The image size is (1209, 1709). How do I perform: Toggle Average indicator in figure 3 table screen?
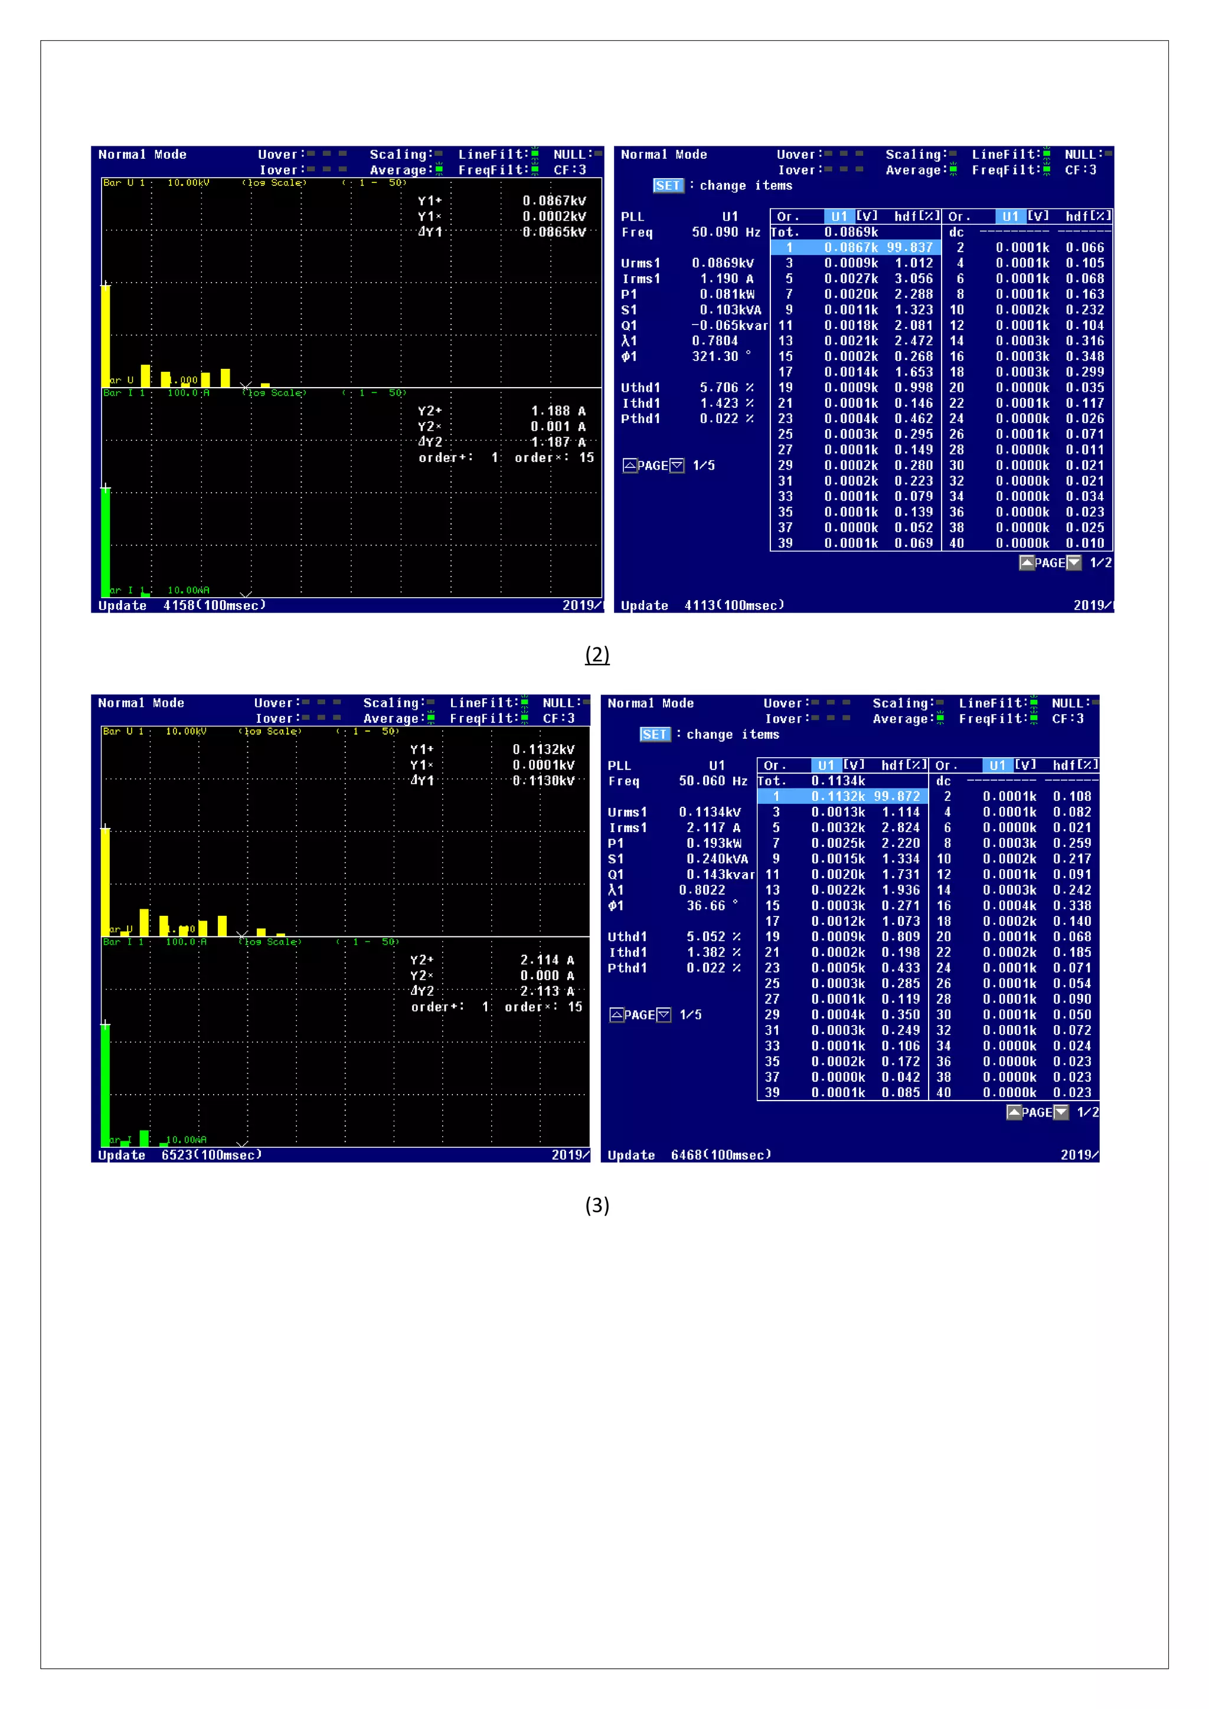940,718
